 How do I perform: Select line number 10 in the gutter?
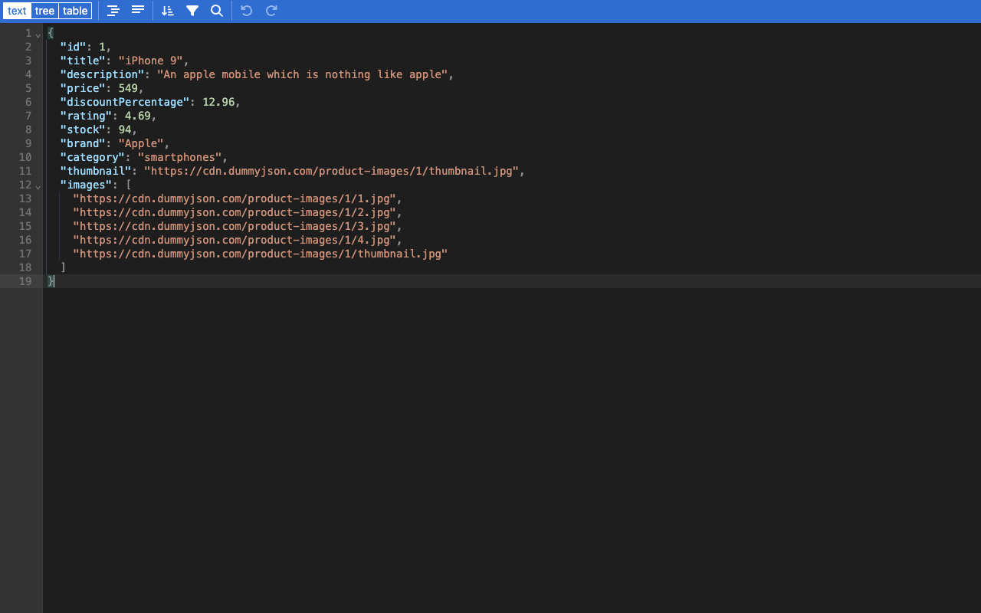pos(25,157)
